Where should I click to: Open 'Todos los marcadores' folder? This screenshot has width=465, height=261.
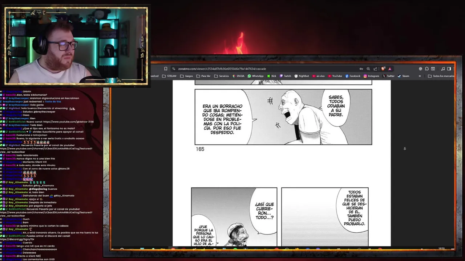click(x=441, y=76)
